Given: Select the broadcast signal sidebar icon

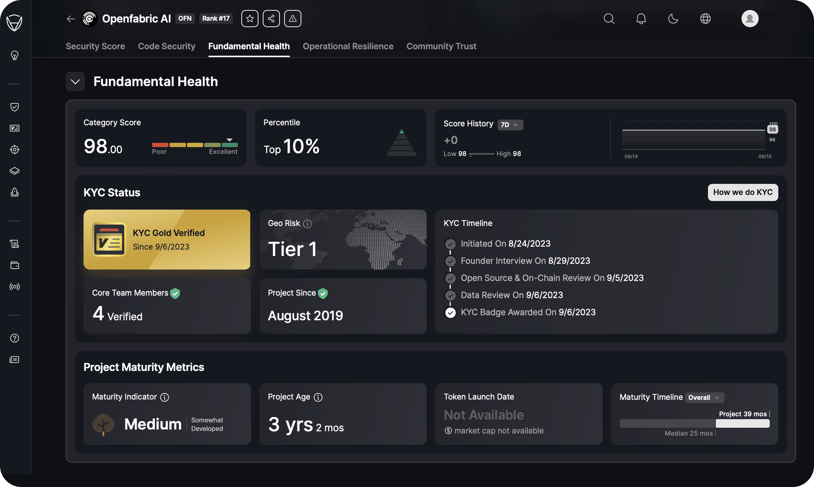Looking at the screenshot, I should [x=15, y=287].
